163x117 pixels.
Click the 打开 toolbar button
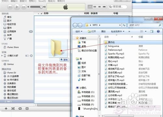coord(92,32)
